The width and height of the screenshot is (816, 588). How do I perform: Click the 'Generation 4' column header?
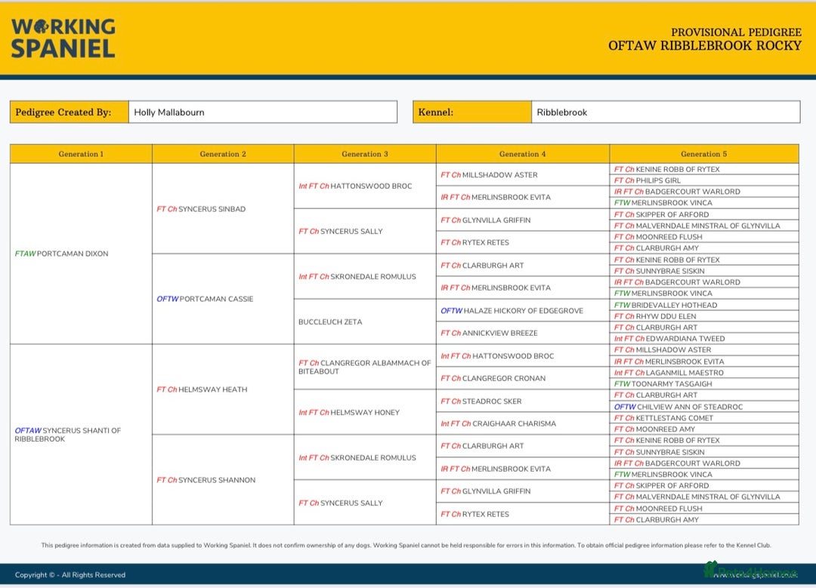(x=523, y=154)
